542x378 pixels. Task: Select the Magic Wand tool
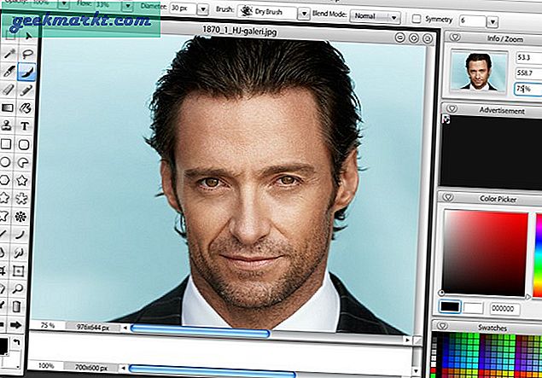coord(9,54)
